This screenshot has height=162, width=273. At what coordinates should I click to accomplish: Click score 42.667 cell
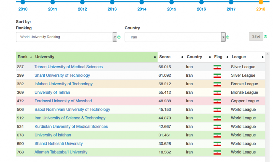(165, 127)
